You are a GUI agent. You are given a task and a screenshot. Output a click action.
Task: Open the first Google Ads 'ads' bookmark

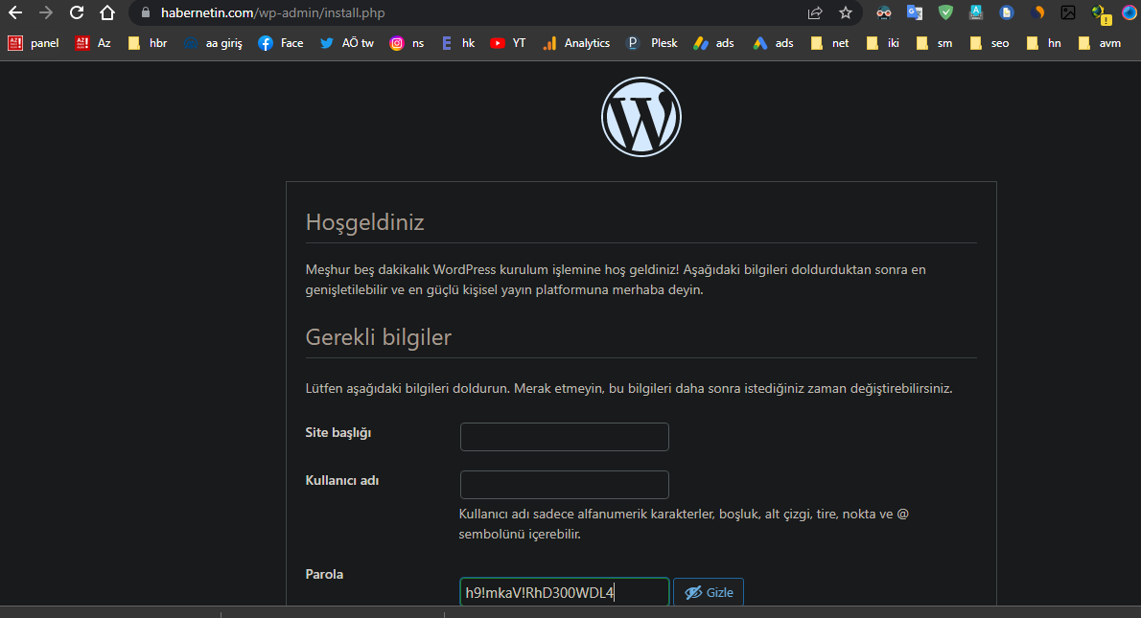(713, 44)
